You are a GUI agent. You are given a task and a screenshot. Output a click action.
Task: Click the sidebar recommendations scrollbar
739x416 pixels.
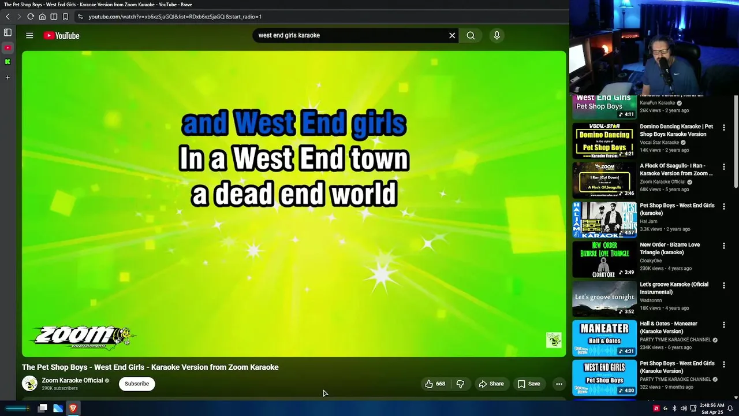click(736, 142)
